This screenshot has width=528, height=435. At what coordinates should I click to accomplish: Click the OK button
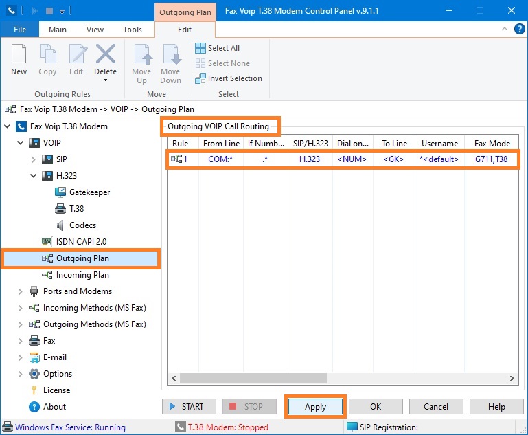click(376, 407)
